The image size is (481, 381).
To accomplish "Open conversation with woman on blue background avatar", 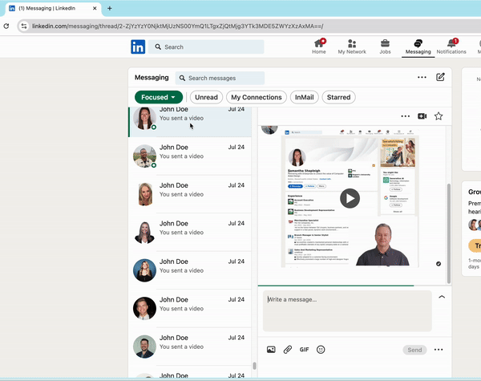I will coord(189,270).
